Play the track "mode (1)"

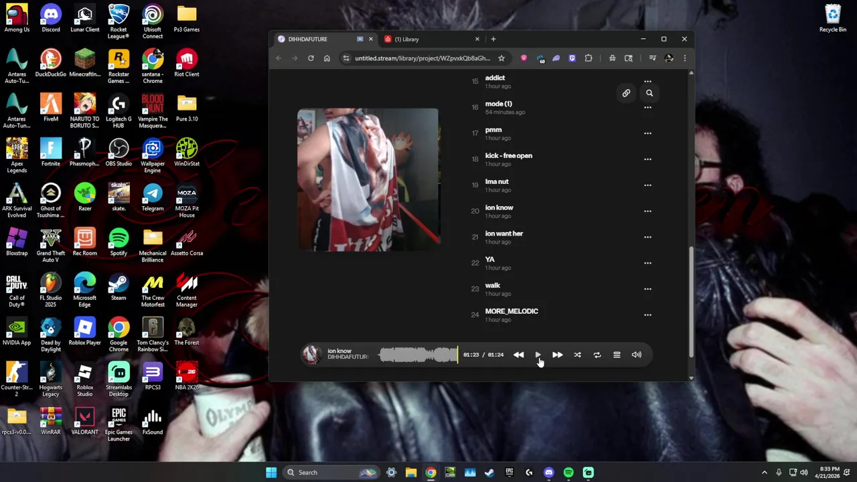point(498,104)
